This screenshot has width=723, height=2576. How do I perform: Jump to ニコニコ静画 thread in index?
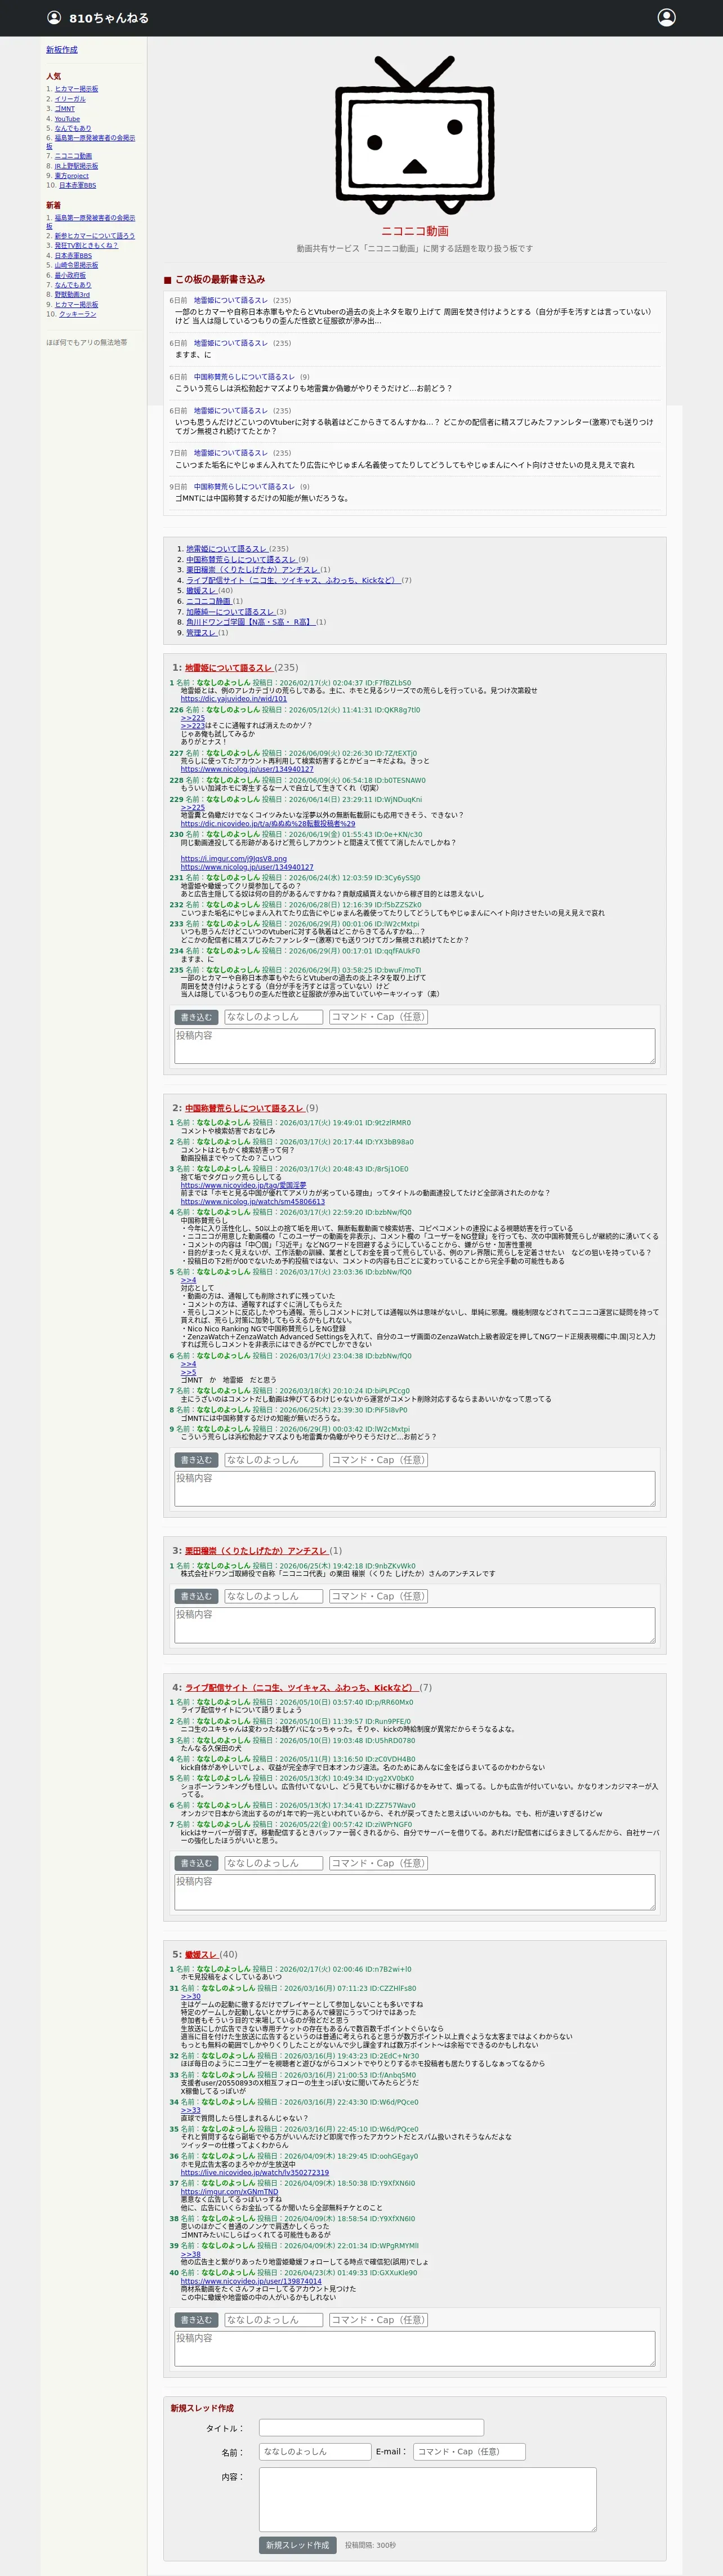[x=208, y=601]
